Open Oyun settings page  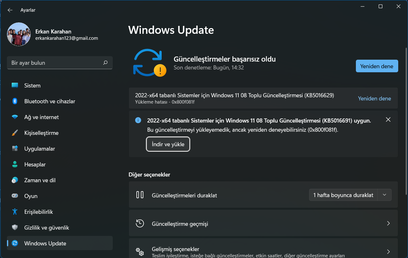coord(60,196)
